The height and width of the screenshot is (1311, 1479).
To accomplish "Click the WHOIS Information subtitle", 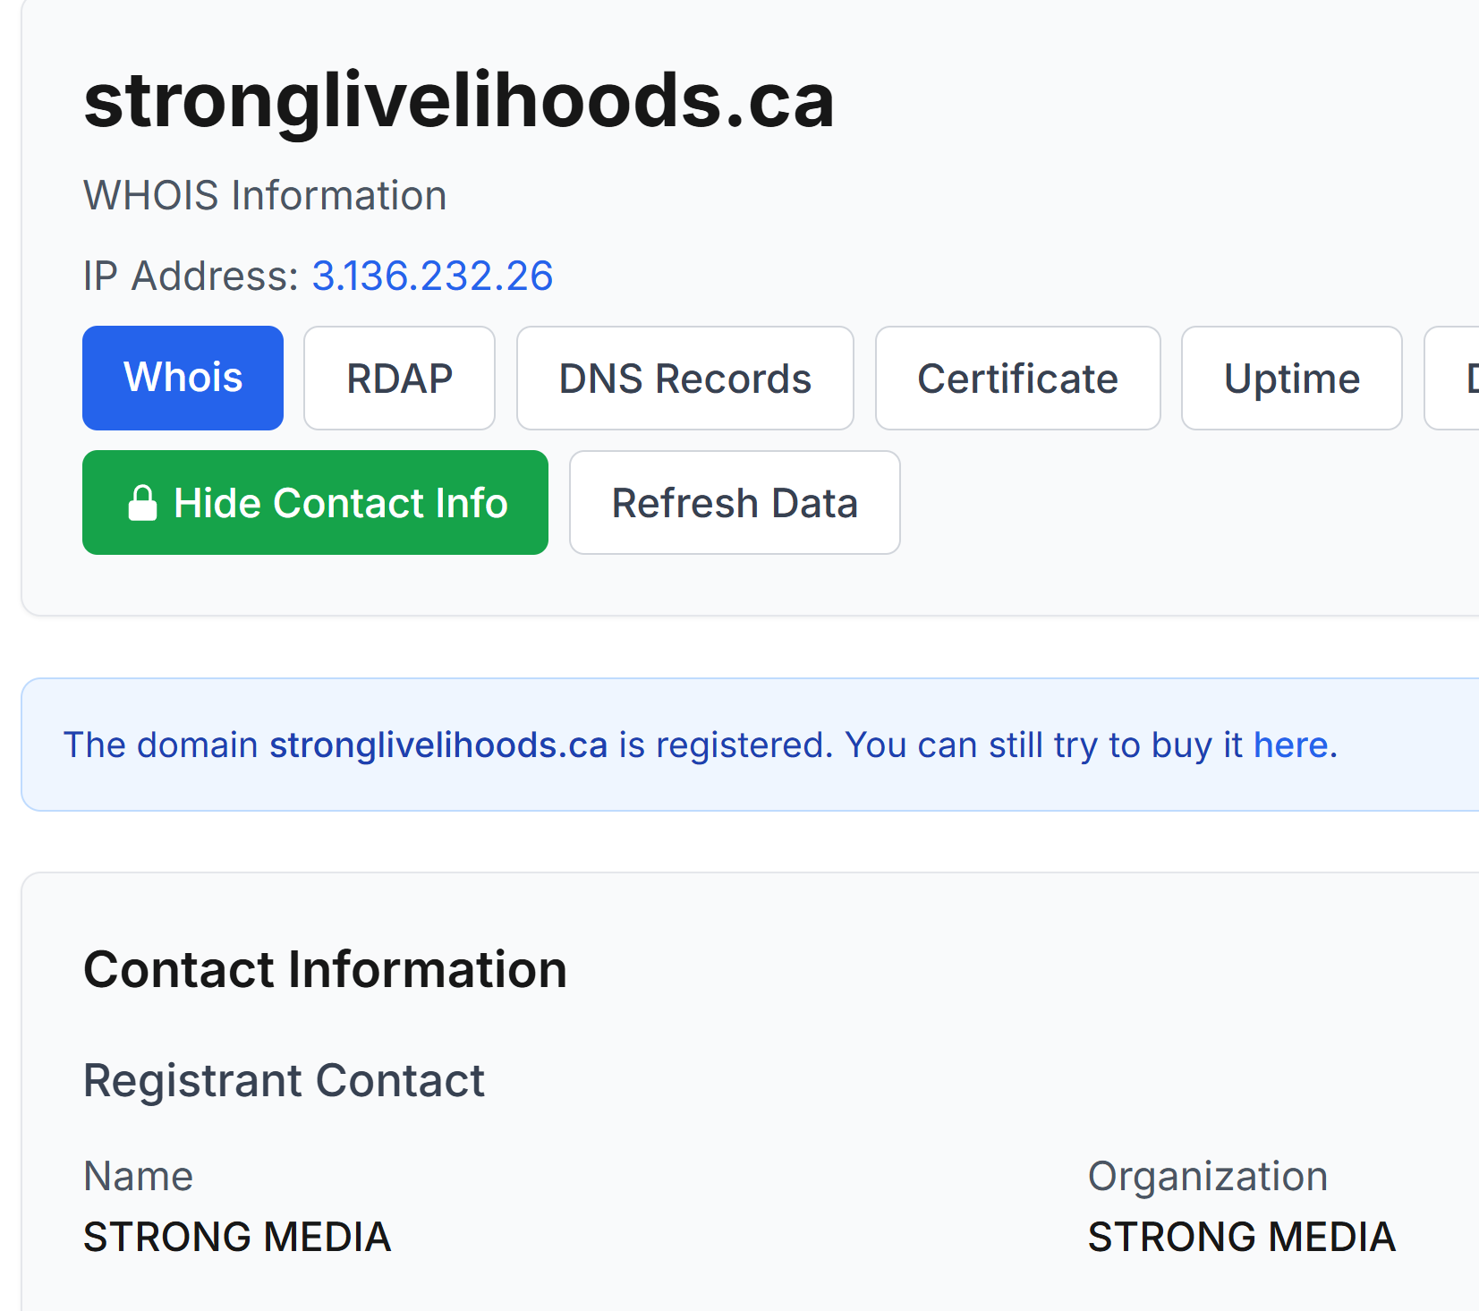I will [265, 195].
